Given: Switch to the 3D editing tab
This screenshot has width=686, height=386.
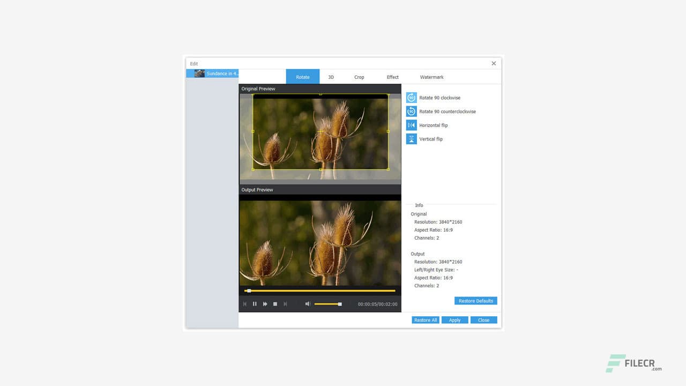Looking at the screenshot, I should pos(331,77).
